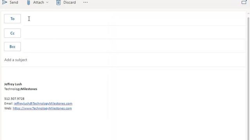Open https://www.TechnologyMilestones.com web link
This screenshot has width=250, height=140.
tap(42, 108)
